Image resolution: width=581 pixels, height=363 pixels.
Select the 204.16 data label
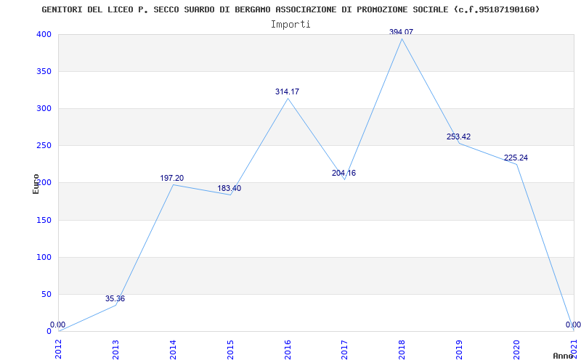tap(344, 173)
